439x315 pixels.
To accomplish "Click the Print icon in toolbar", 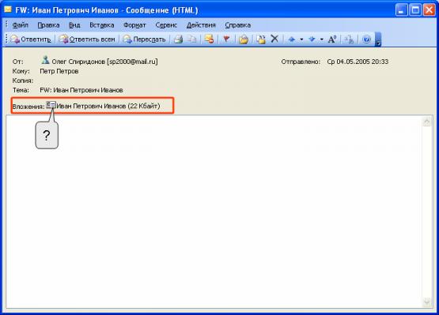I will click(178, 39).
